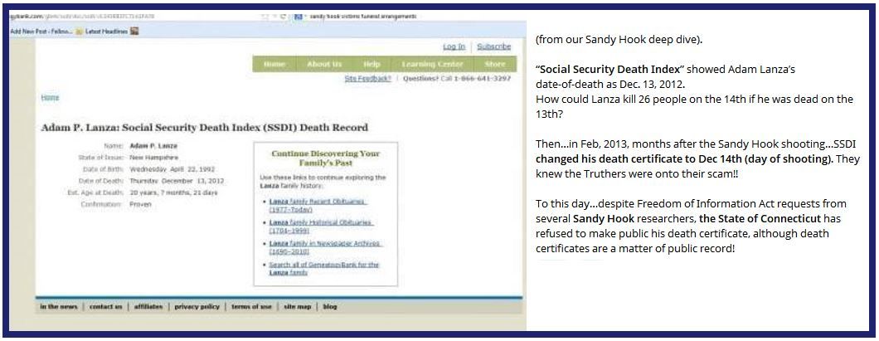Select date of birth 'Wednesday April 22, 1992'
Screen dimensions: 879x341
172,168
